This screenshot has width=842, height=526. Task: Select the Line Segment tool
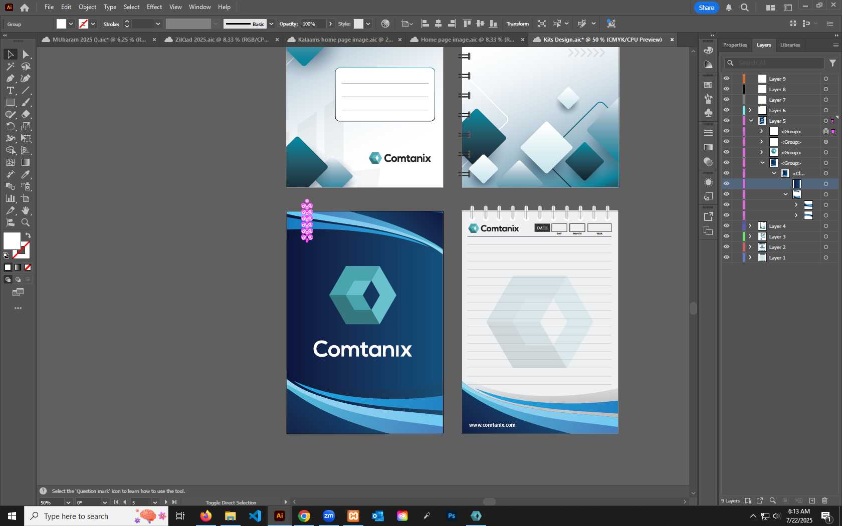(26, 90)
